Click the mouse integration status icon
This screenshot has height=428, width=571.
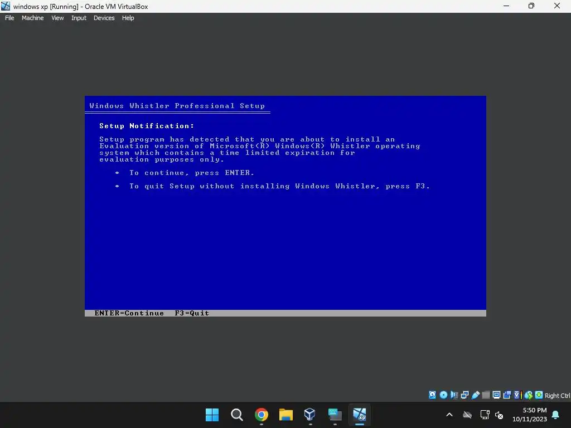click(529, 395)
